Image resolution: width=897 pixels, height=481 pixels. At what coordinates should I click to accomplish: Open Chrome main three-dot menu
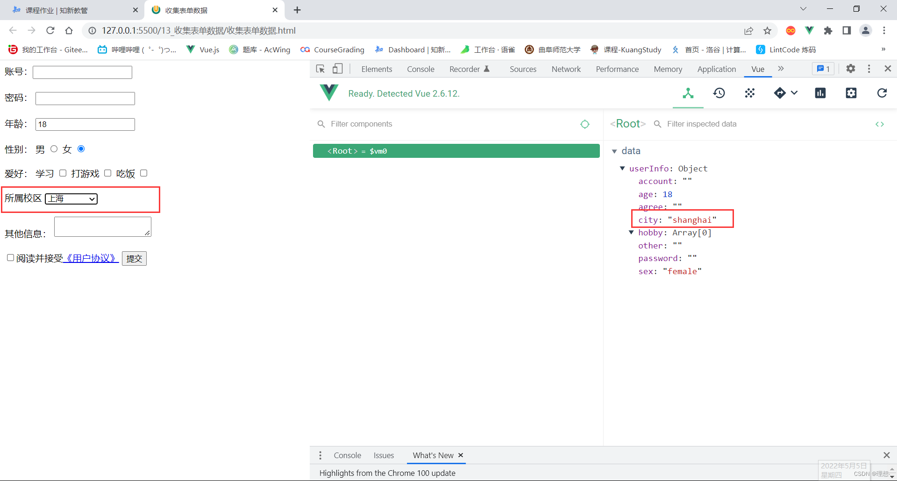(884, 30)
